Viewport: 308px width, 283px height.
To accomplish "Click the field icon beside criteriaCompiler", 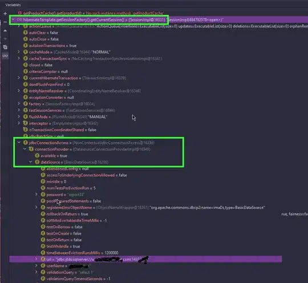I will coord(26,71).
